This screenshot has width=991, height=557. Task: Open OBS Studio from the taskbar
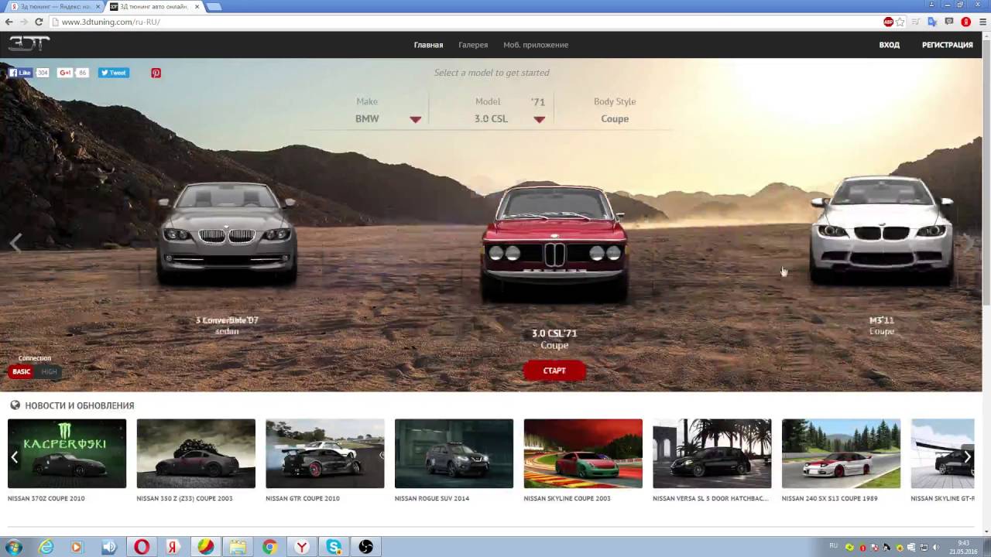pos(366,547)
